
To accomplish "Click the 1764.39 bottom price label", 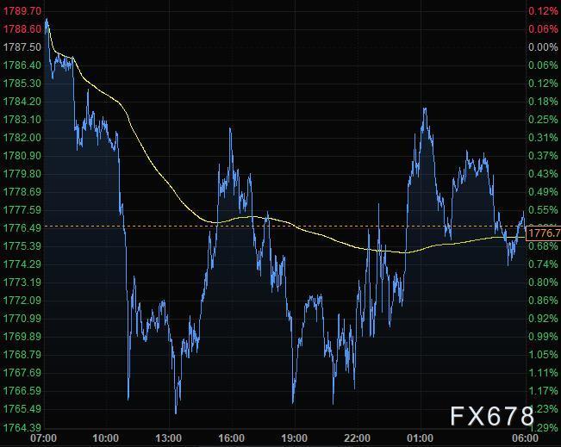I will click(22, 427).
